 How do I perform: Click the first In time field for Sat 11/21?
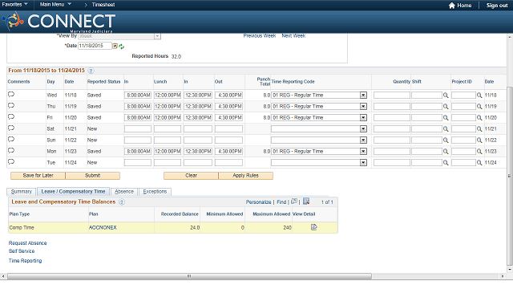(138, 129)
